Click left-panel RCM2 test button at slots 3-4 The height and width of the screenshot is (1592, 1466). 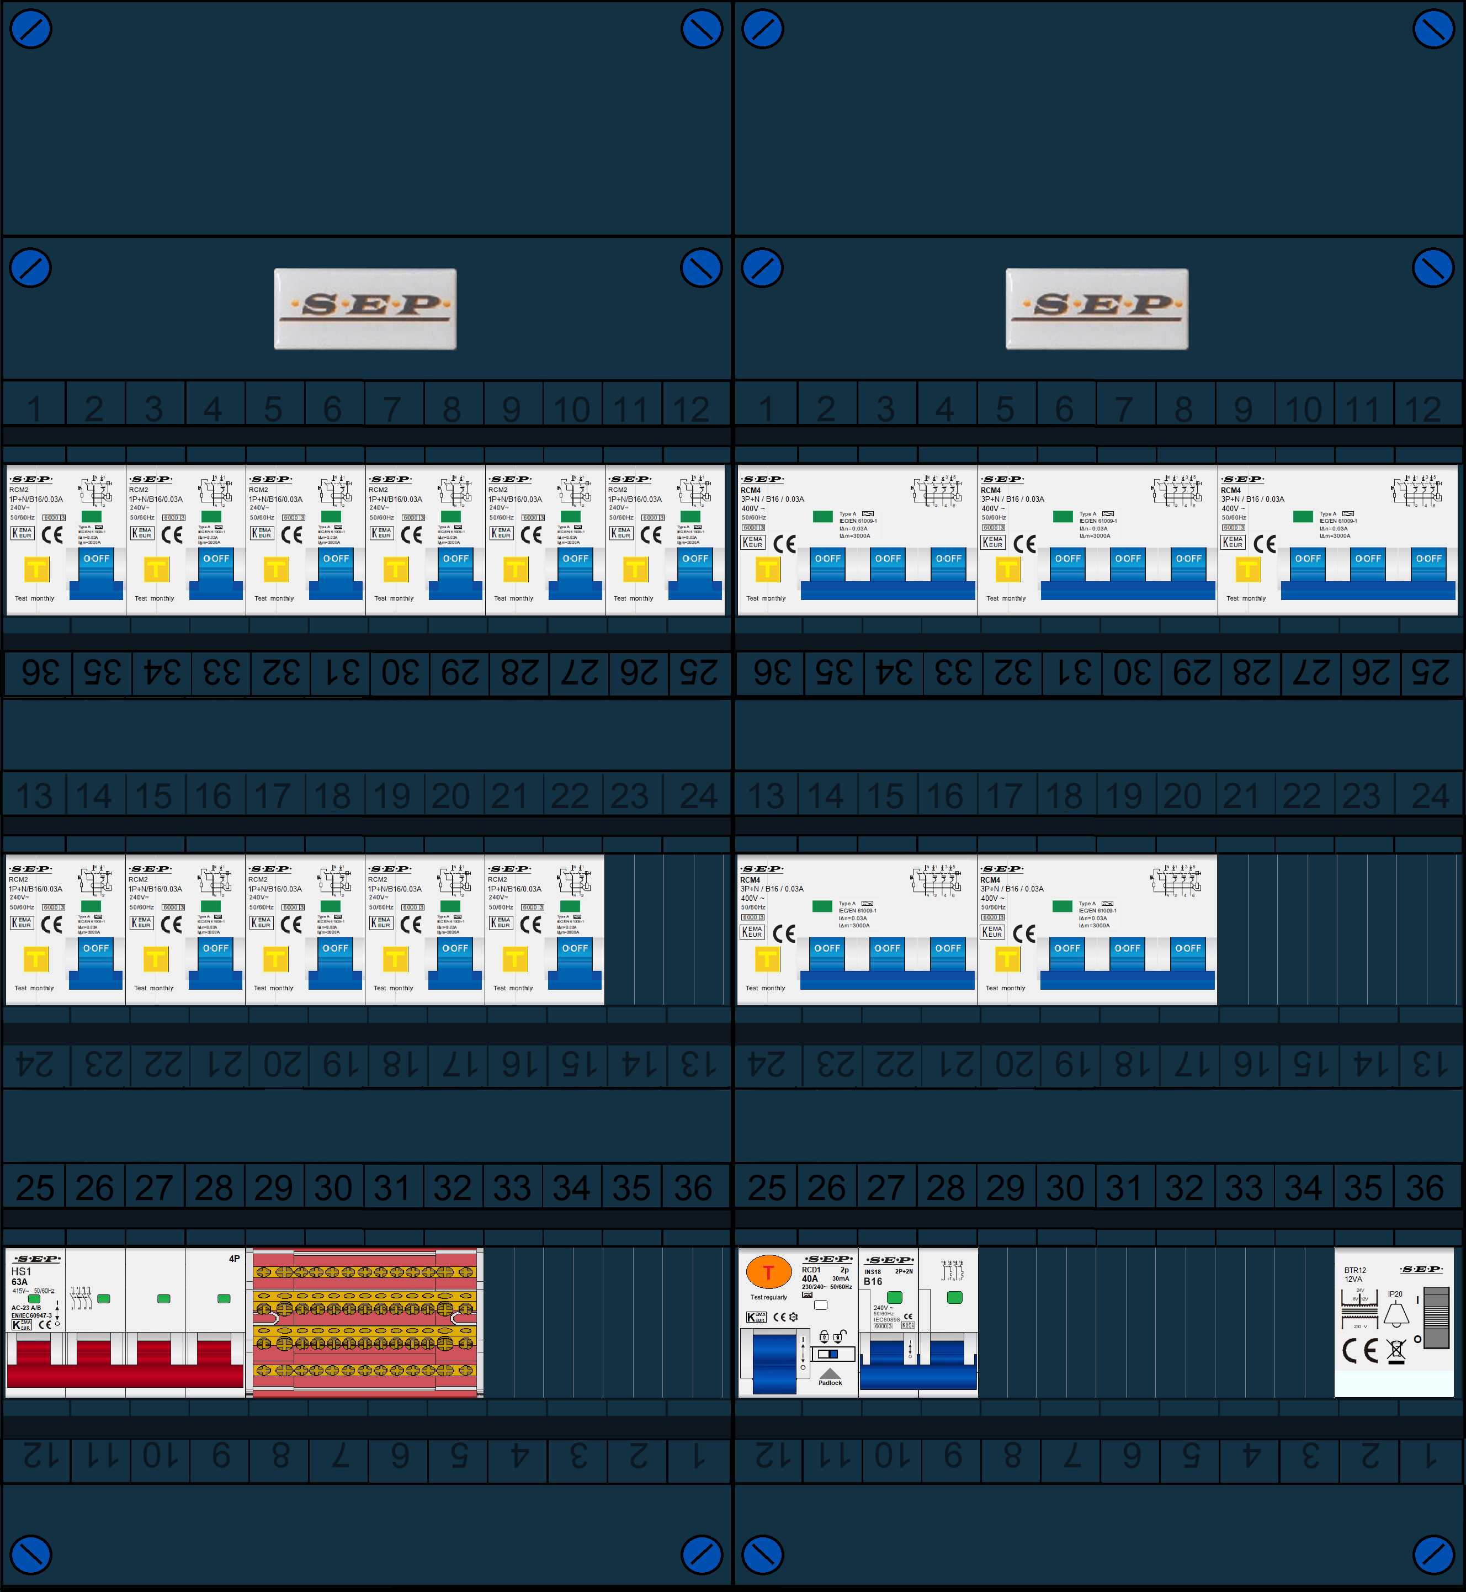click(x=156, y=569)
